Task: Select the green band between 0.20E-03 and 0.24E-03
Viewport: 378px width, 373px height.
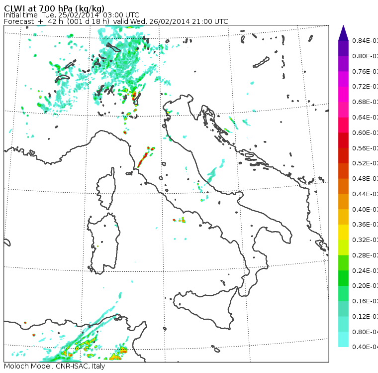Action: tap(343, 278)
